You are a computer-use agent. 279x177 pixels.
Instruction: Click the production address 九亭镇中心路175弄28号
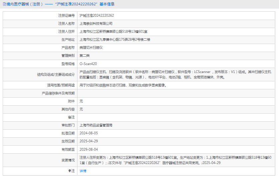(115, 39)
